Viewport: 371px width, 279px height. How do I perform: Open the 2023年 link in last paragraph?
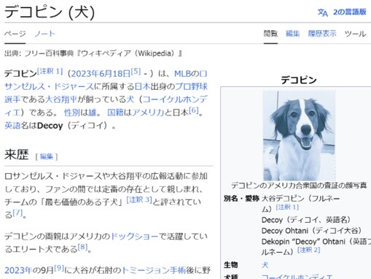18,270
